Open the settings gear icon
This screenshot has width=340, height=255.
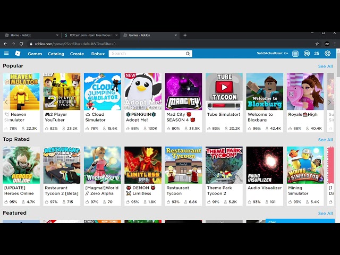[327, 54]
